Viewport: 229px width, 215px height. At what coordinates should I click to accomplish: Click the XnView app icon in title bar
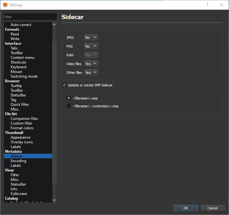pyautogui.click(x=5, y=5)
